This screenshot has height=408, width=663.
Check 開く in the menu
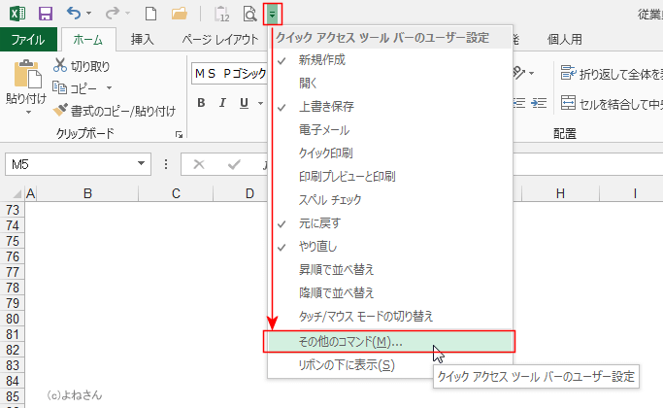(390, 83)
